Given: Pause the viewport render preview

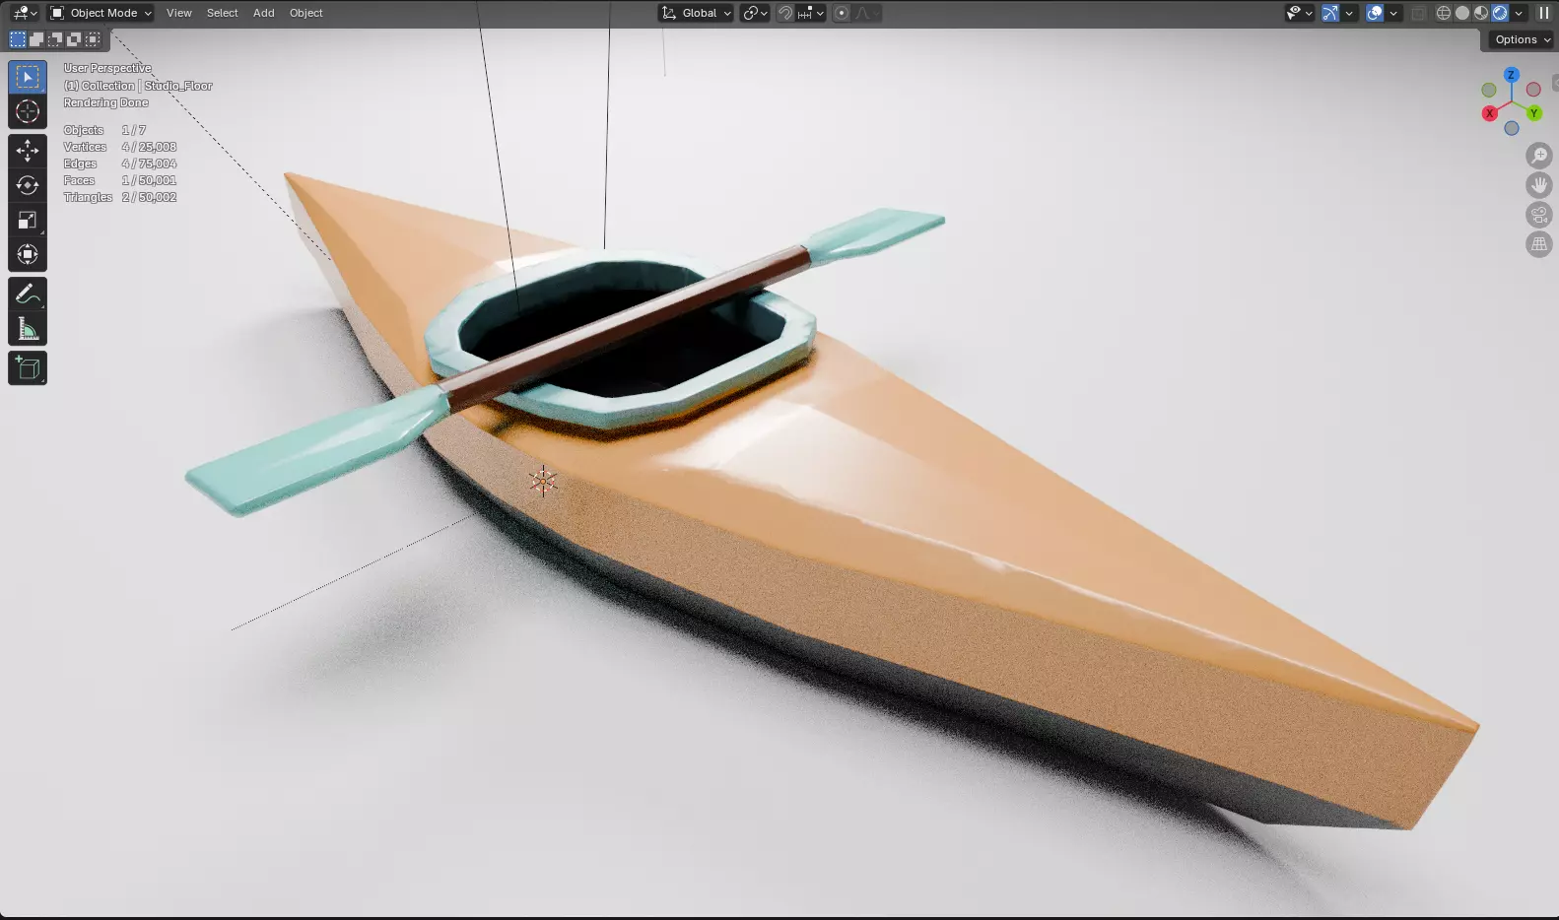Looking at the screenshot, I should (1543, 13).
